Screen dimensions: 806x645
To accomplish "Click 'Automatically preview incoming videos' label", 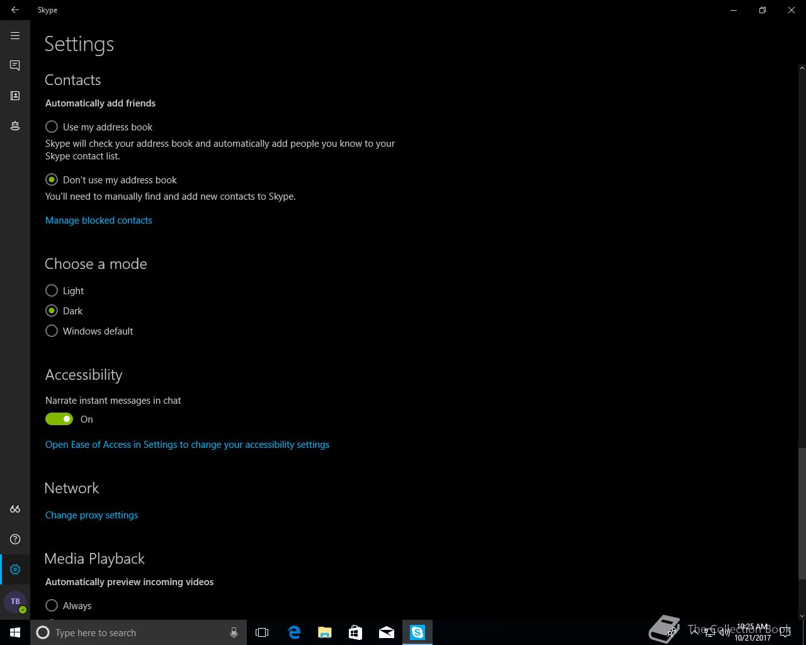I will [130, 582].
